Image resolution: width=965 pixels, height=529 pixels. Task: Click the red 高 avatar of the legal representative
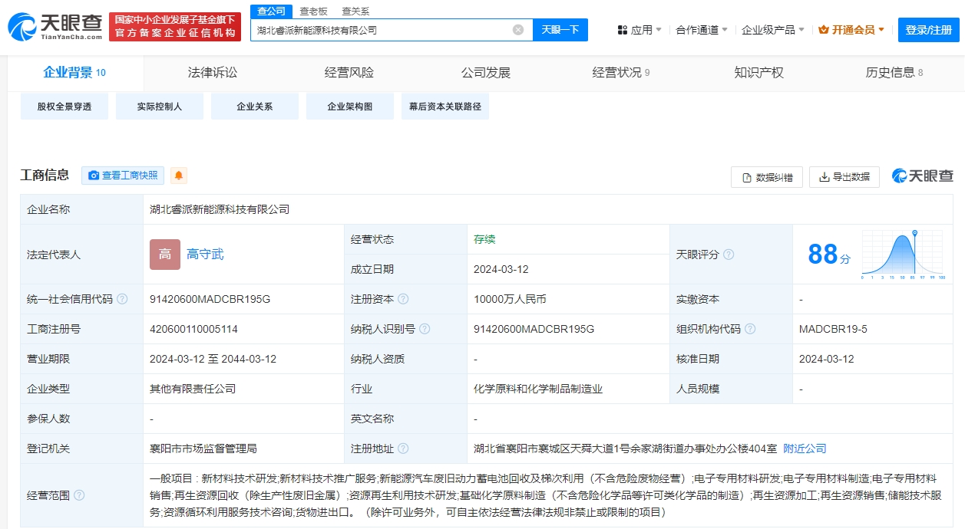(165, 255)
